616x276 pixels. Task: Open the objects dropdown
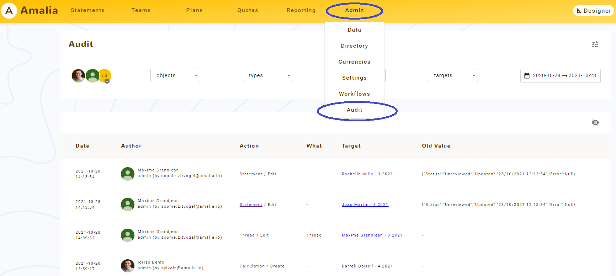175,75
